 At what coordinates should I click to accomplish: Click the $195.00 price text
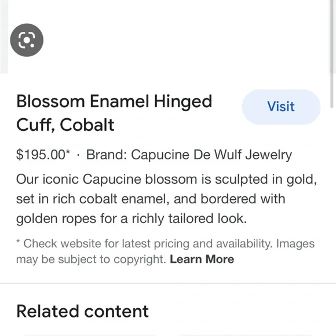tap(41, 155)
